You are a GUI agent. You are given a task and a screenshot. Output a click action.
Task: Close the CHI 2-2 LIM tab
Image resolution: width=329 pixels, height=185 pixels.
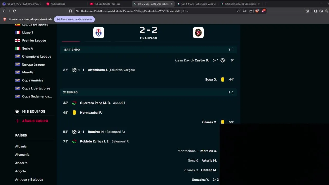click(172, 4)
